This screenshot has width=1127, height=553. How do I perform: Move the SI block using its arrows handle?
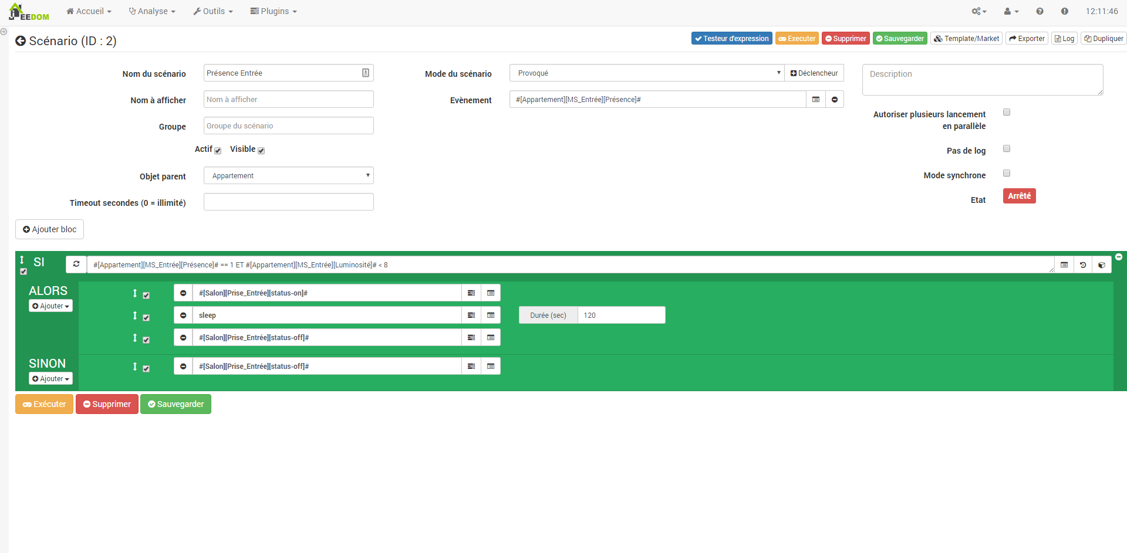[x=22, y=260]
